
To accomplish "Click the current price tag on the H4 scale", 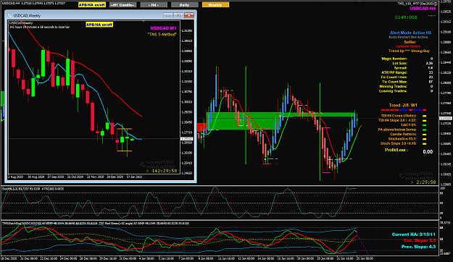I will click(445, 119).
